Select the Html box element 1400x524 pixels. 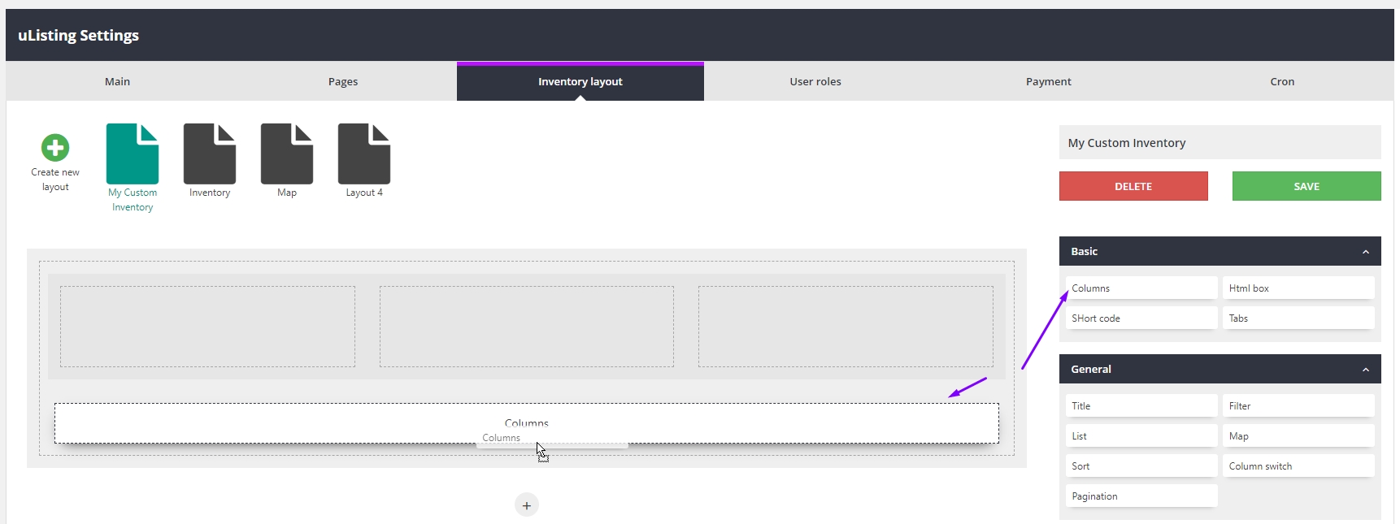pos(1298,288)
